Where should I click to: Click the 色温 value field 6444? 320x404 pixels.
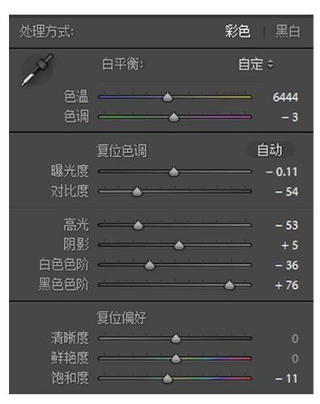[x=285, y=97]
